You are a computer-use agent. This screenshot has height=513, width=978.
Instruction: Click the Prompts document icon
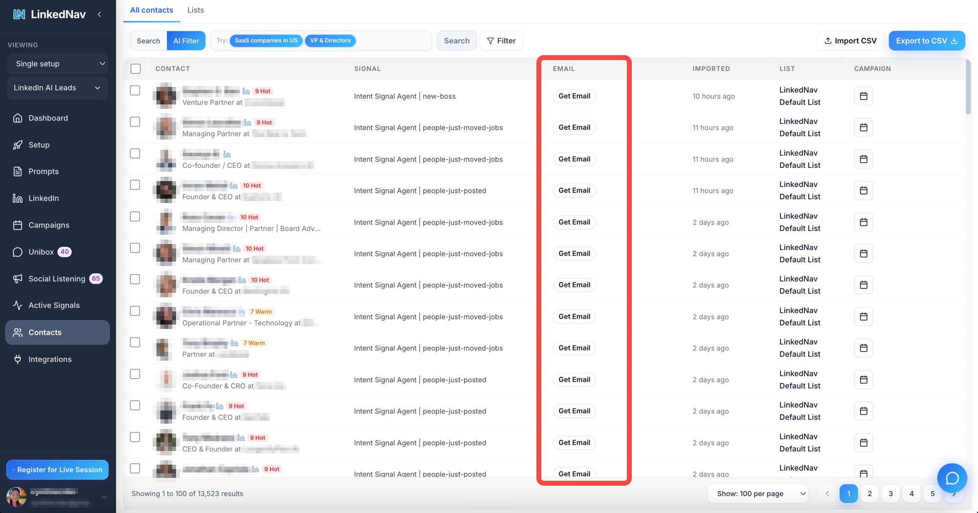(x=18, y=171)
